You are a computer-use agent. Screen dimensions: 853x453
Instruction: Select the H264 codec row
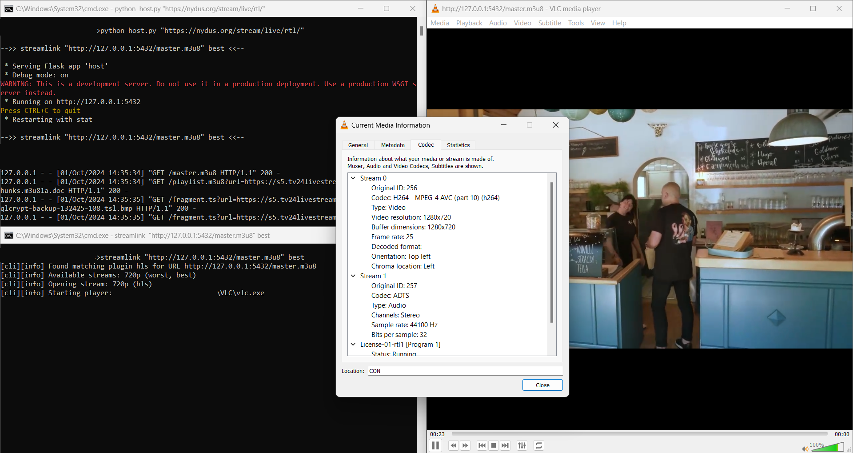click(x=435, y=198)
